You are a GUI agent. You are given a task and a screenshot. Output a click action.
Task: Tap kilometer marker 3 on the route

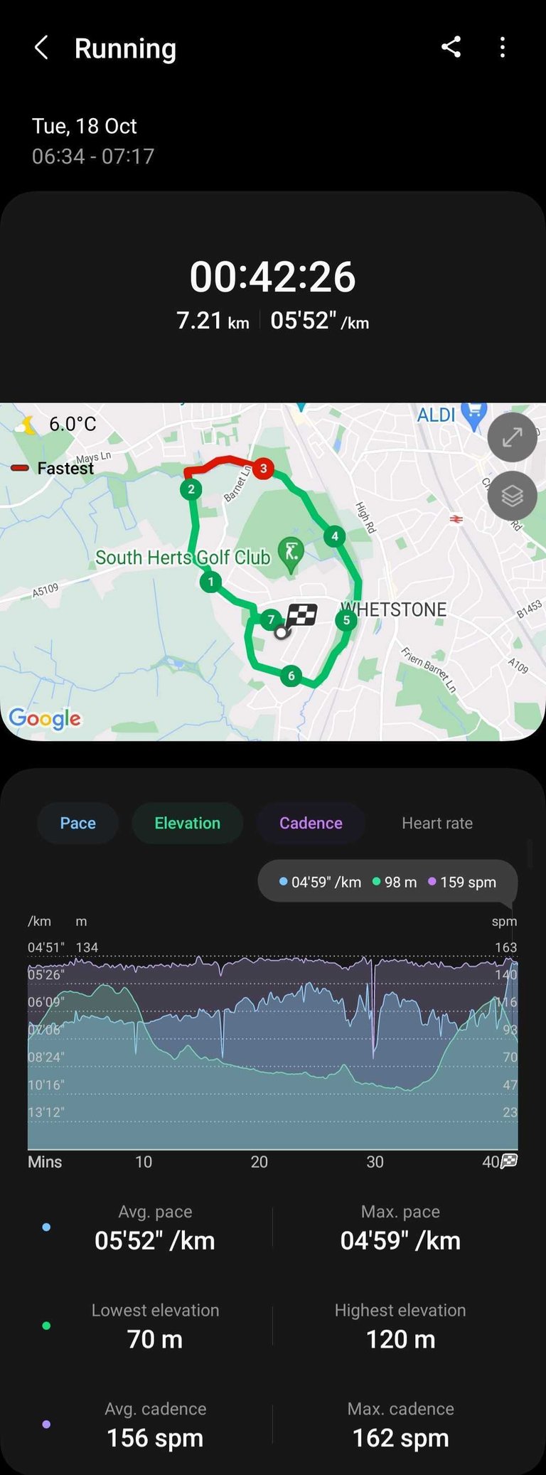point(263,468)
